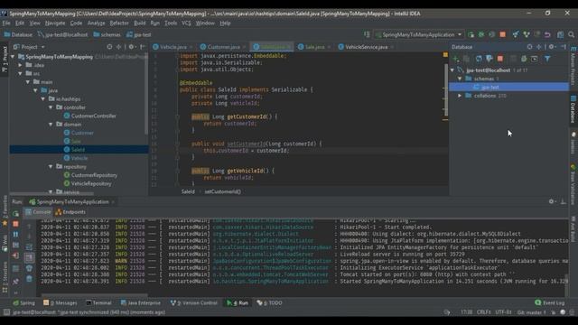The image size is (578, 325).
Task: Open the TODO tool window
Action: pyautogui.click(x=270, y=303)
